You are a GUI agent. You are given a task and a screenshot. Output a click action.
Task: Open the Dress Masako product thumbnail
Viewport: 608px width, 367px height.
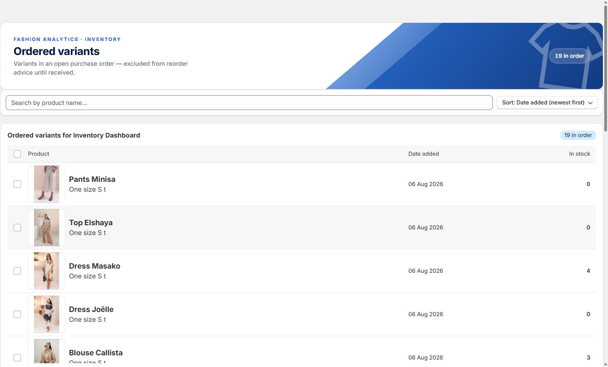pos(47,271)
